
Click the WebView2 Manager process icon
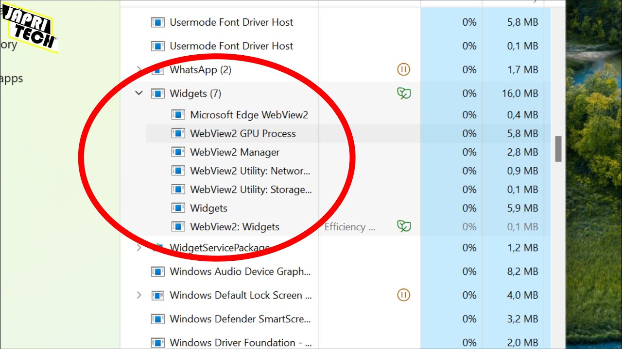point(178,152)
